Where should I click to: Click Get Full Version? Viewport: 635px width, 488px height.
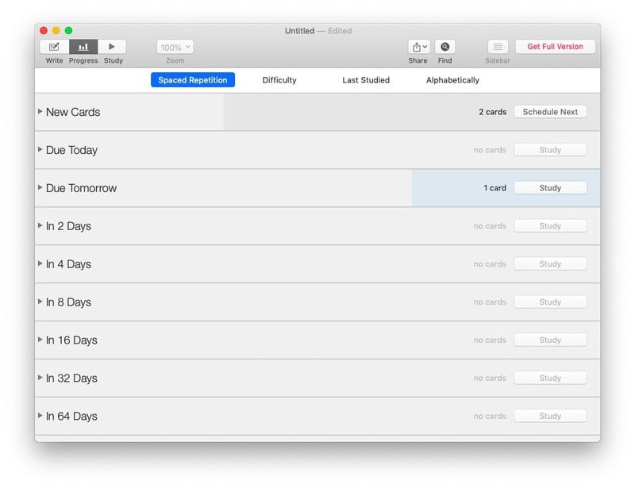point(554,47)
